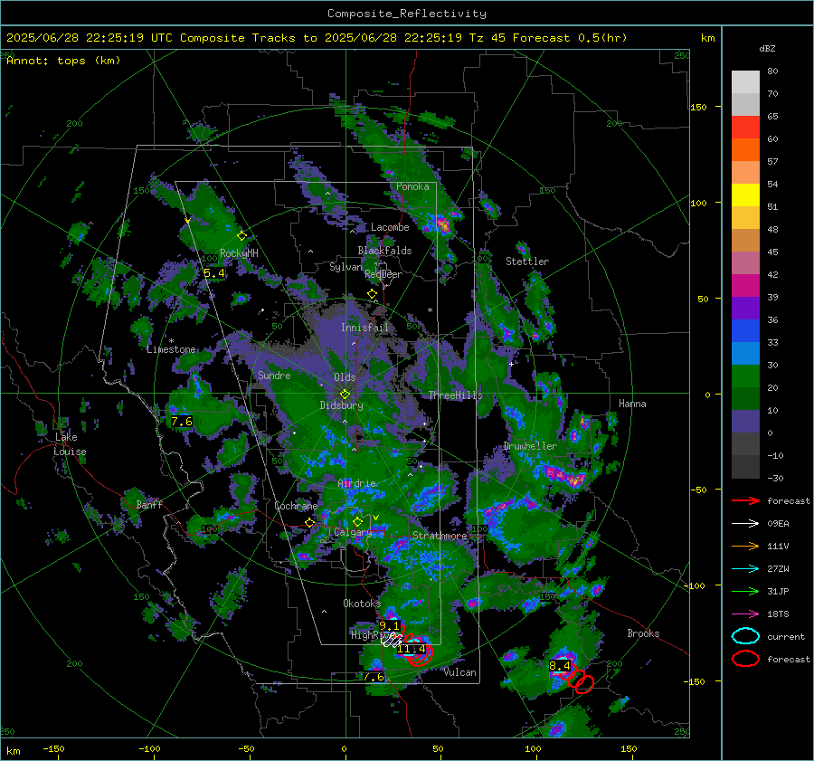Click the cyan current-position ellipse in the legend
Viewport: 814px width, 761px height.
745,636
